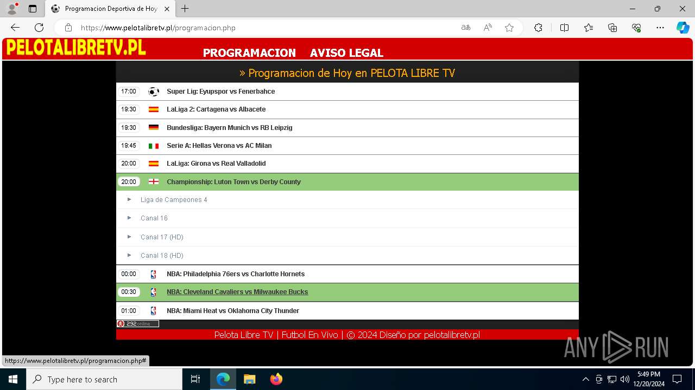Click the soccer ball icon for Super Lig
This screenshot has width=695, height=390.
[x=154, y=92]
